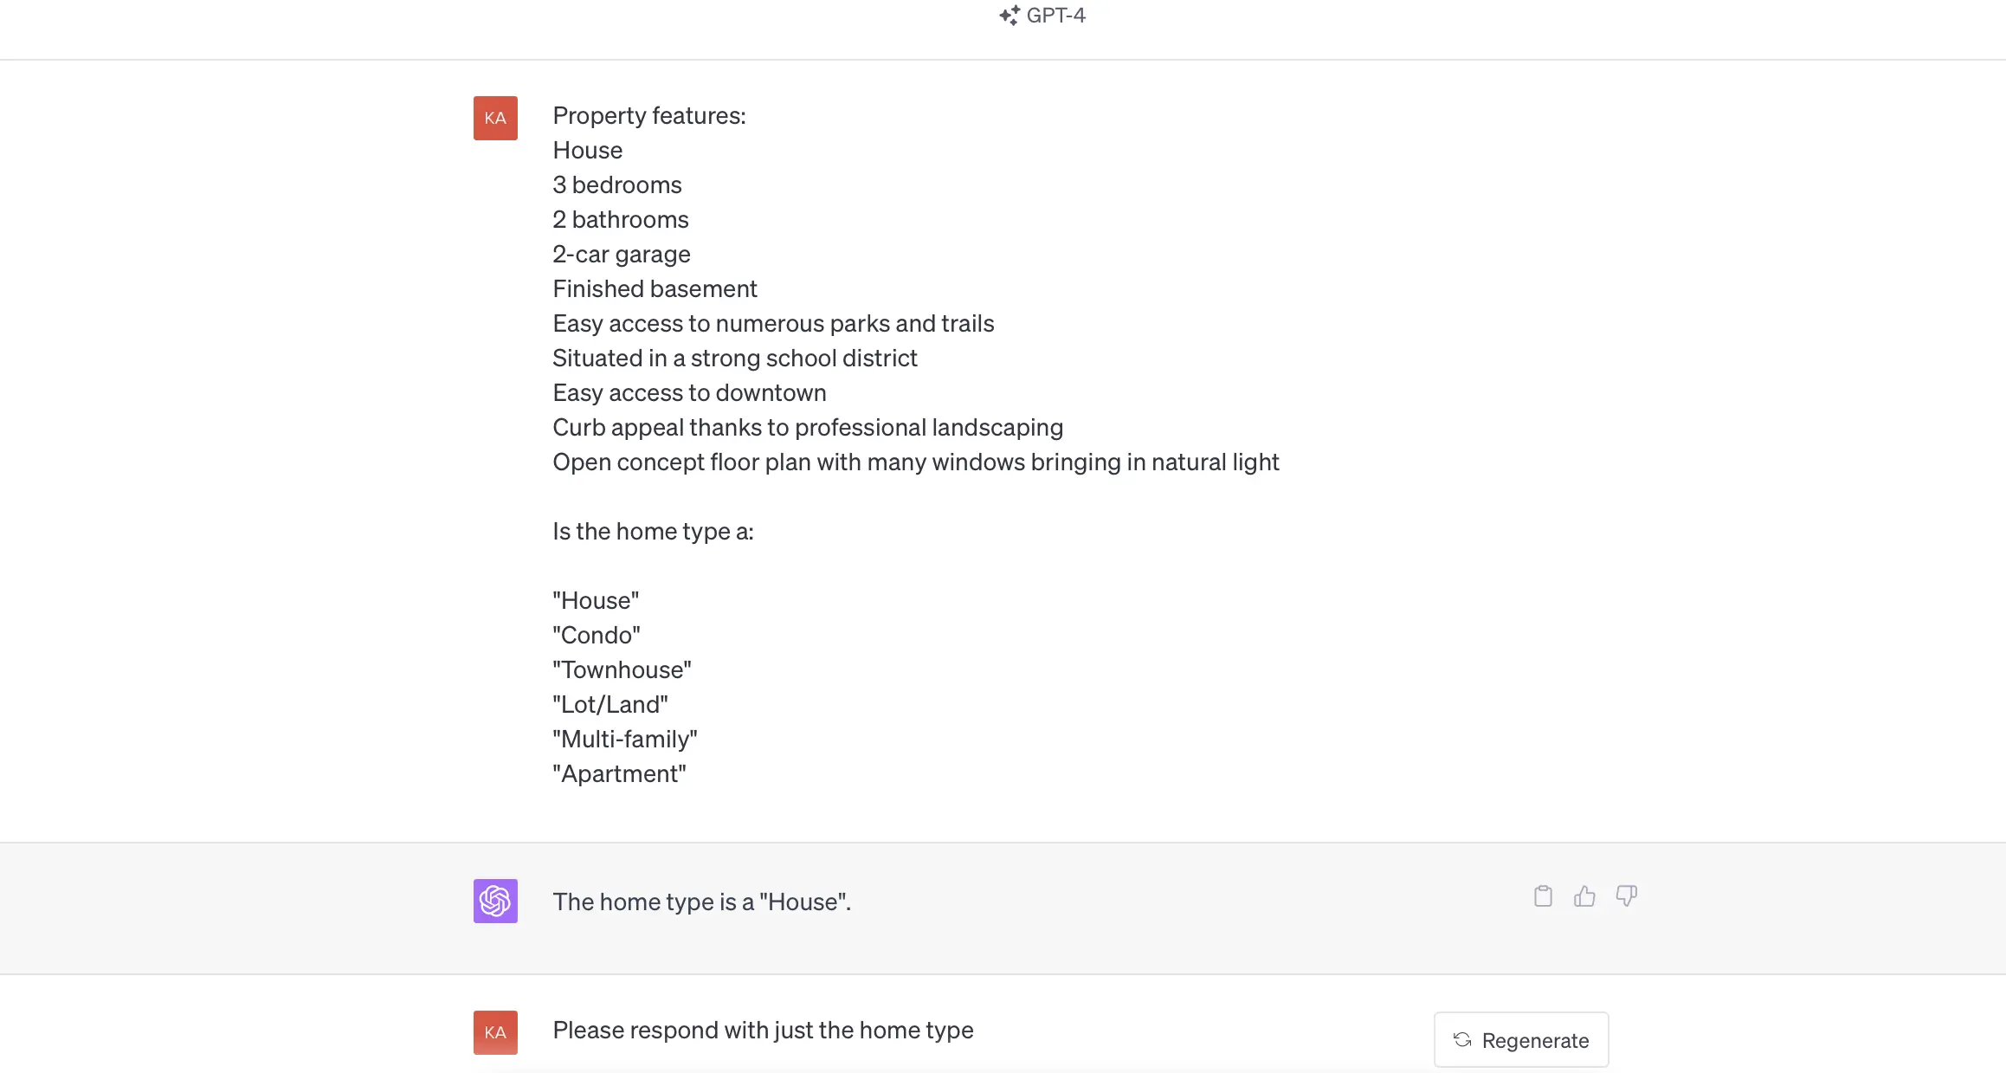Regenerate the response
This screenshot has width=2006, height=1073.
1521,1040
